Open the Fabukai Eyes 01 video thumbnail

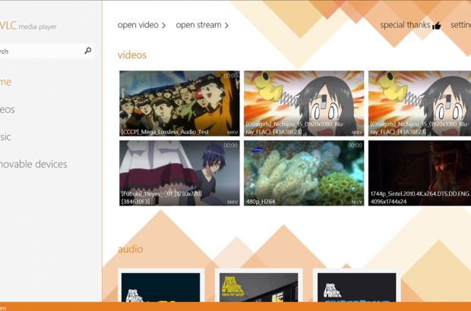click(x=179, y=173)
